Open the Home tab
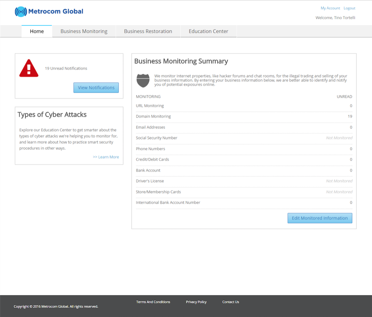 (x=37, y=31)
